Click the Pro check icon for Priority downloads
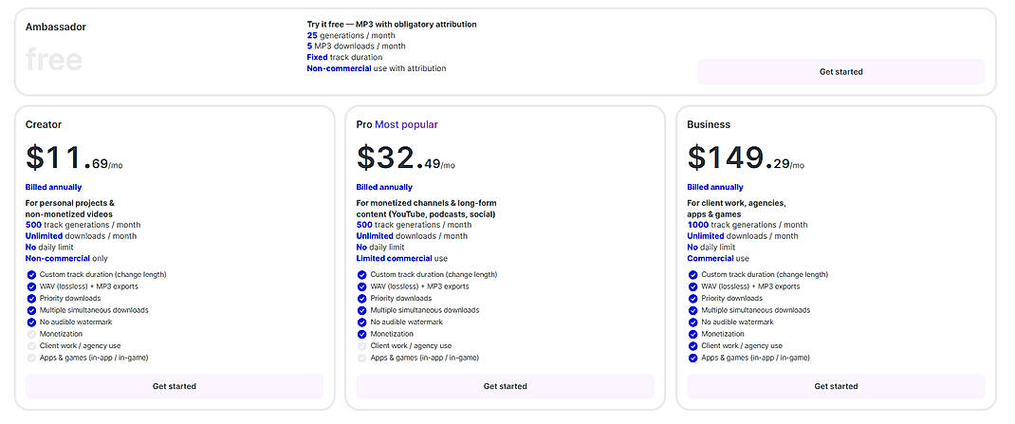 361,299
